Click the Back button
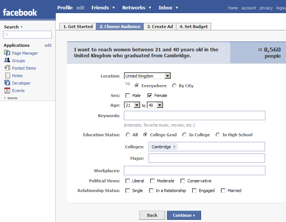Screen dimensions: 286x222 [152, 215]
